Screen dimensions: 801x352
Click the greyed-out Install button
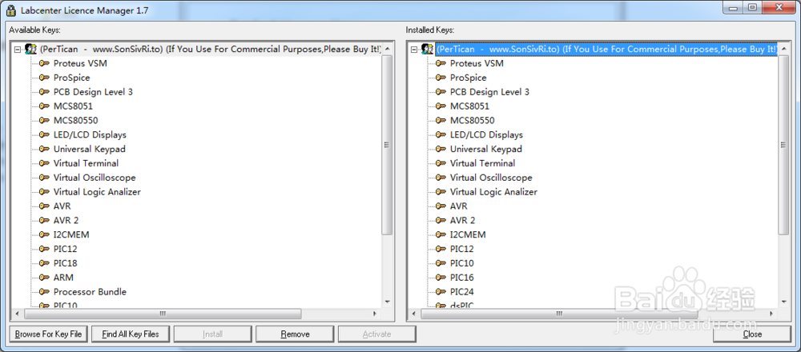click(x=212, y=334)
